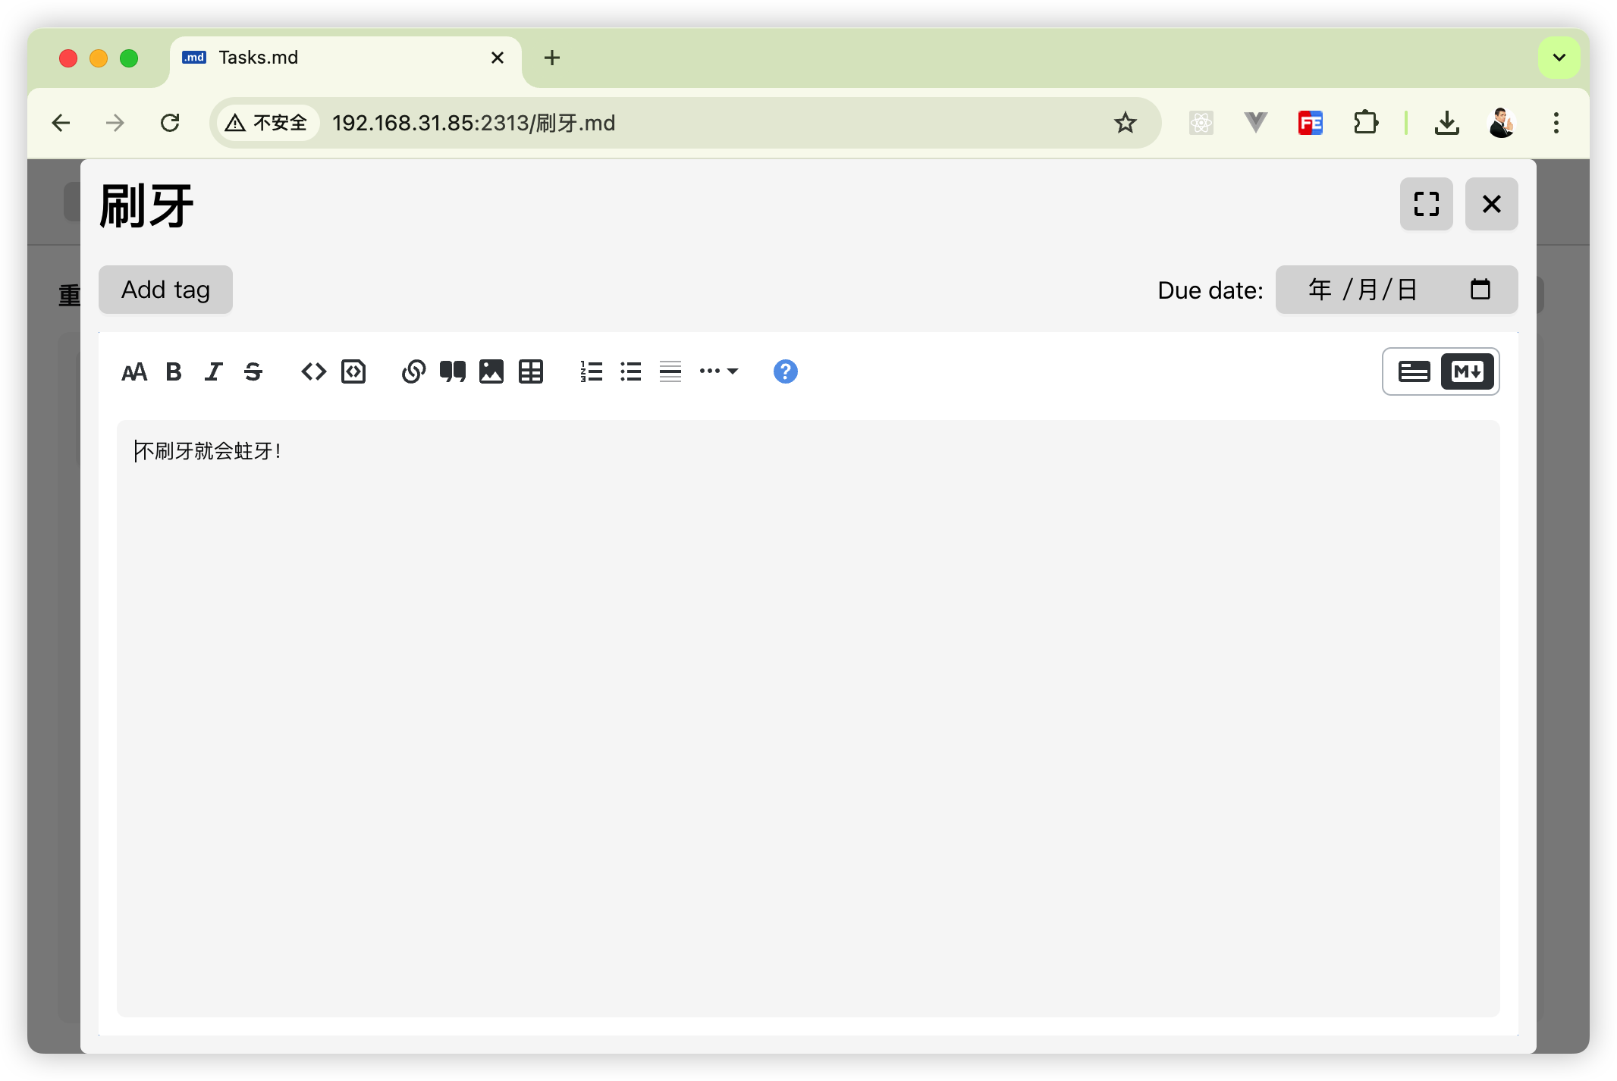Toggle bold formatting in editor toolbar

(x=174, y=371)
